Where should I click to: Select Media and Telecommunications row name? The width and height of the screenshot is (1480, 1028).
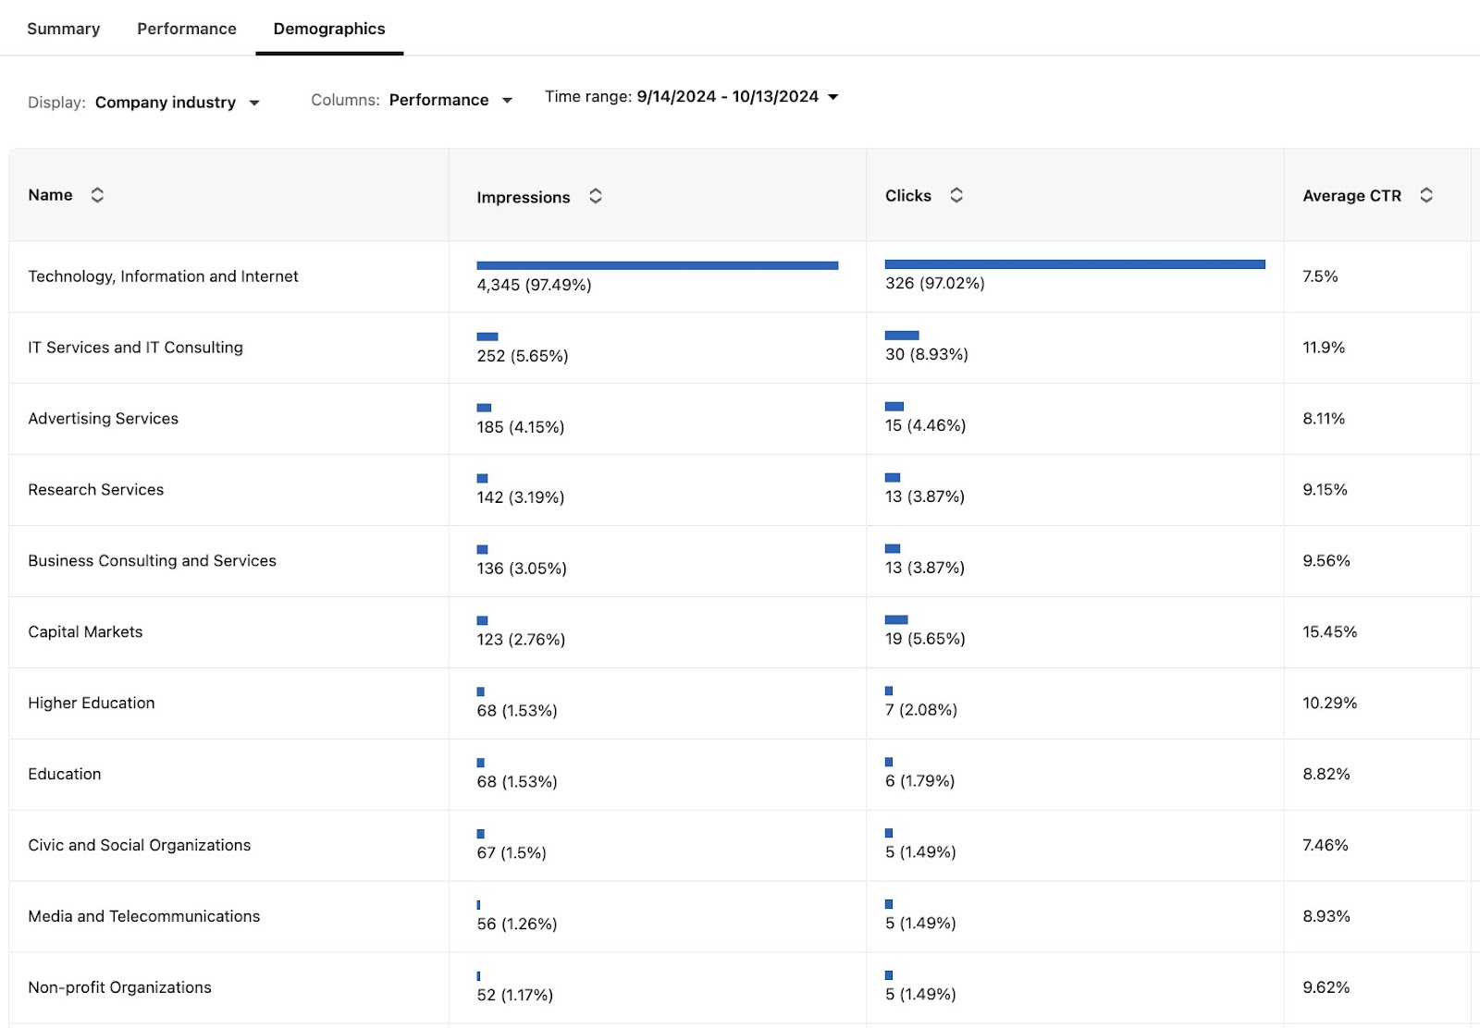pyautogui.click(x=144, y=917)
